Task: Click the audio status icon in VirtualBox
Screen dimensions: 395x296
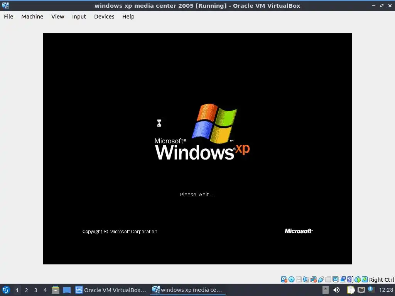Action: tap(306, 279)
